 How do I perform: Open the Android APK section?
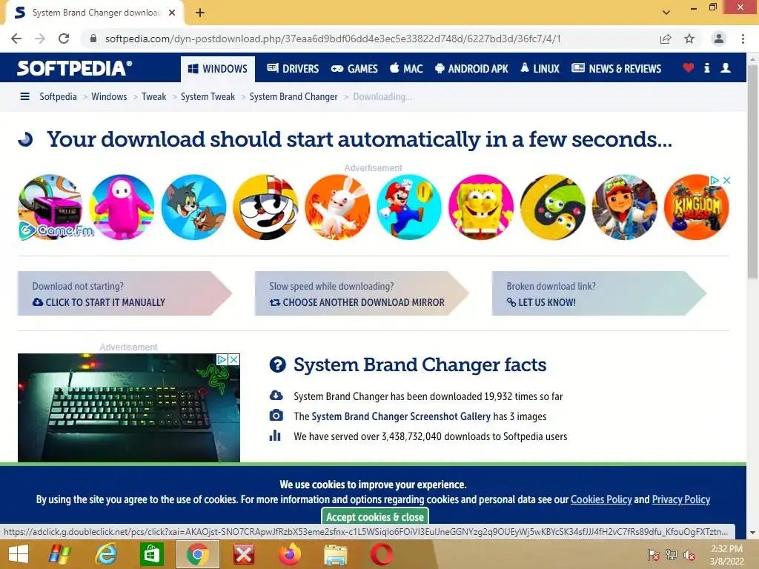(x=471, y=69)
